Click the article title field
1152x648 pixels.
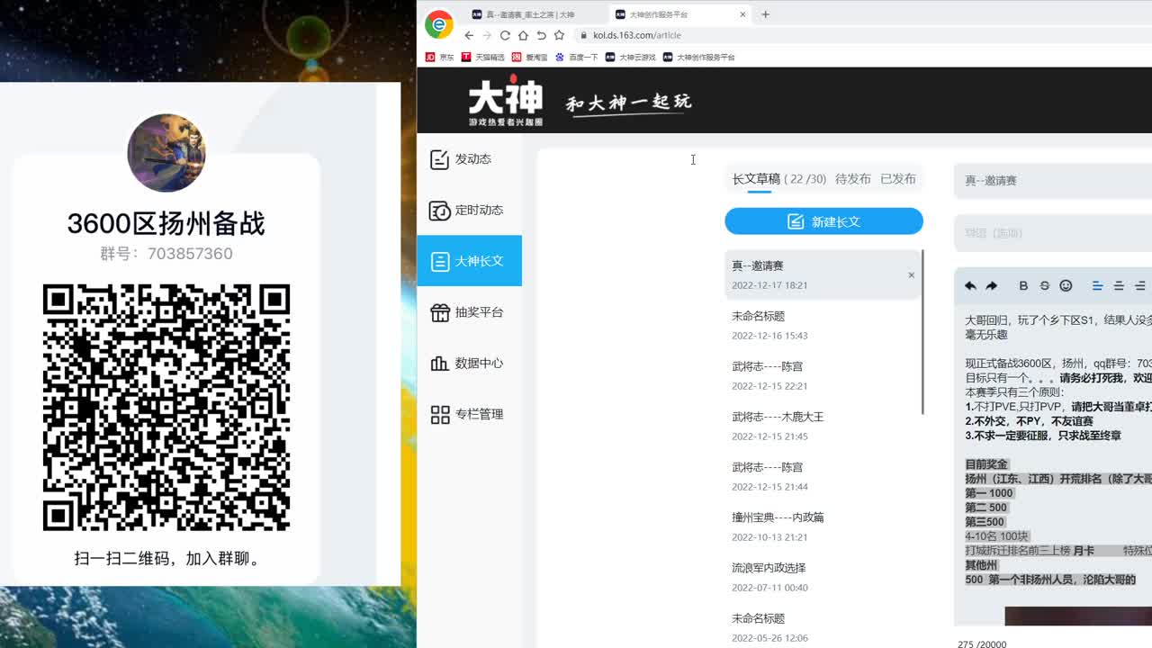pyautogui.click(x=1053, y=181)
